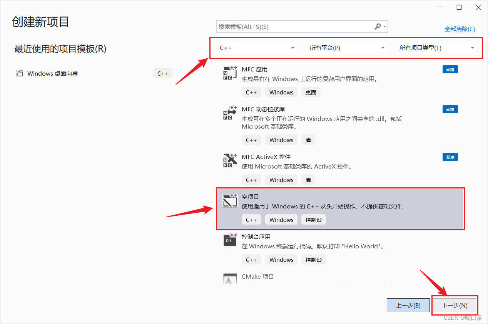Click the Windows tag under MFC 动态链接库
This screenshot has height=324, width=488.
pyautogui.click(x=281, y=140)
